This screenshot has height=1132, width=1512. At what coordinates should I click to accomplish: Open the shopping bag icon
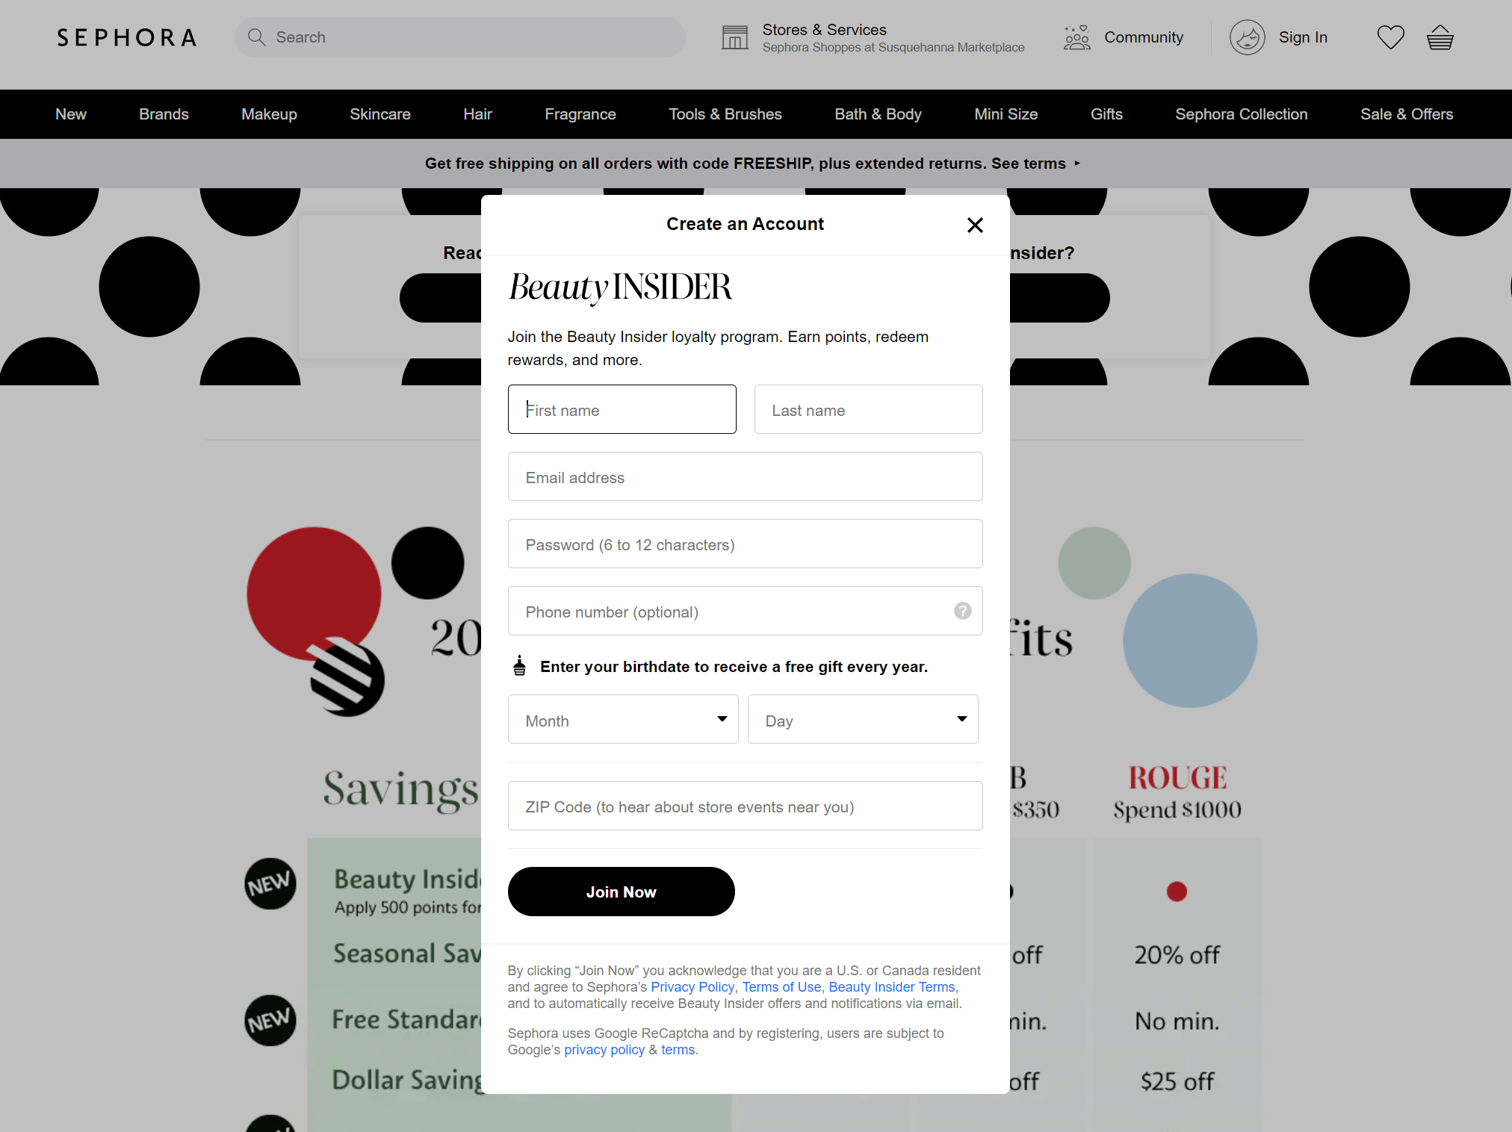click(1440, 37)
